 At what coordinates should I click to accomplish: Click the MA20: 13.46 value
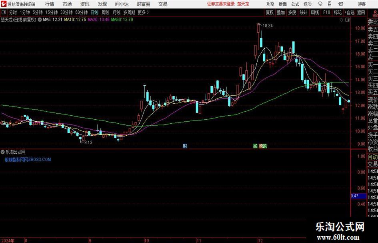tap(98, 20)
